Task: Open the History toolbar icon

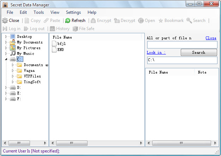Action: pyautogui.click(x=52, y=29)
